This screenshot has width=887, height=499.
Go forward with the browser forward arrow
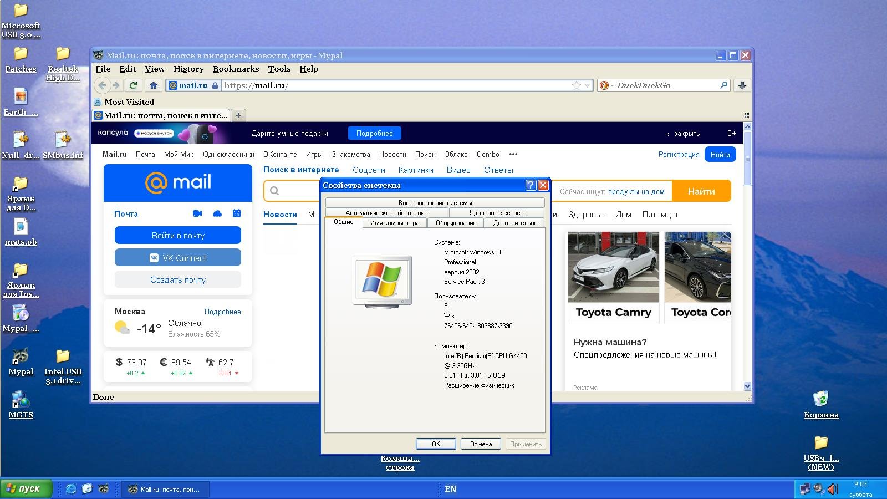[x=116, y=85]
